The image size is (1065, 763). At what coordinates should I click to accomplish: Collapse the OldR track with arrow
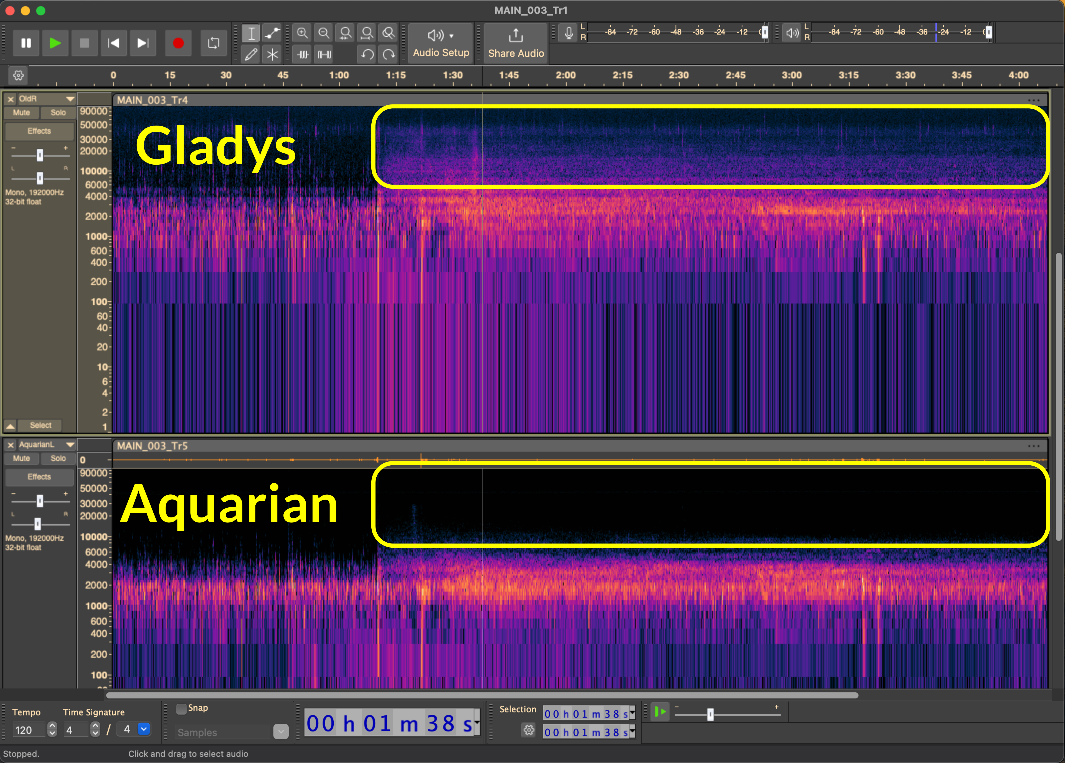point(10,426)
